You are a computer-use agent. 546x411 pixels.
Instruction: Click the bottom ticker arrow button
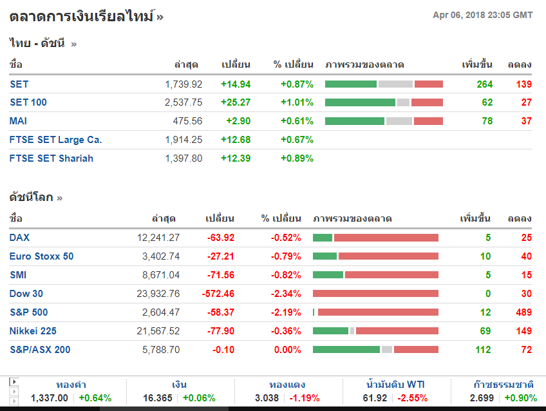coord(14,400)
